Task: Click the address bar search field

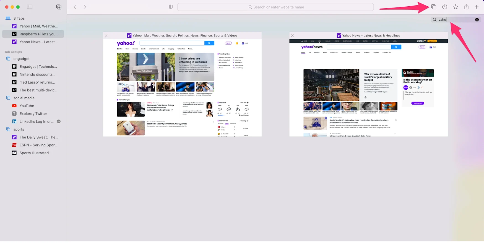Action: (275, 7)
